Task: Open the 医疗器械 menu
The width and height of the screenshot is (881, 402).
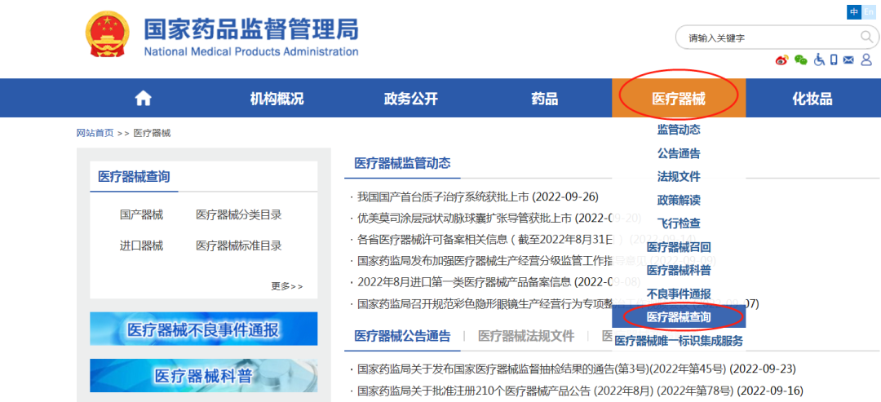Action: (x=678, y=99)
